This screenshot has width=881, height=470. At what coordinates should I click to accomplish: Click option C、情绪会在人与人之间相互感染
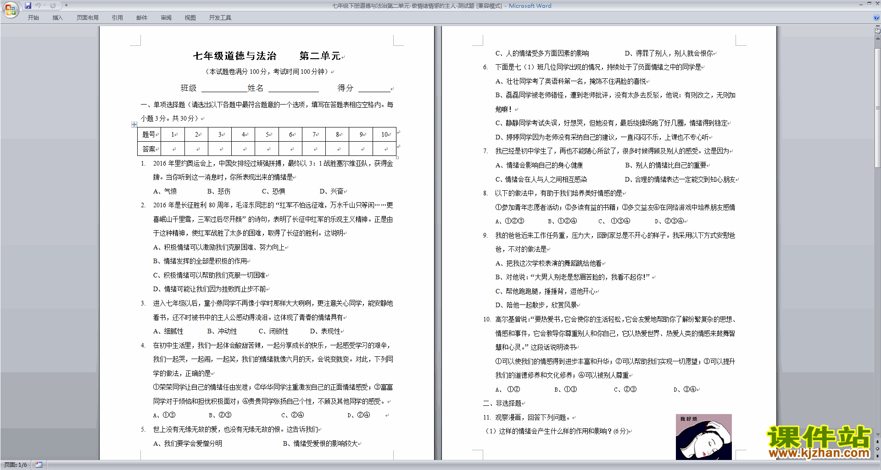[x=541, y=179]
